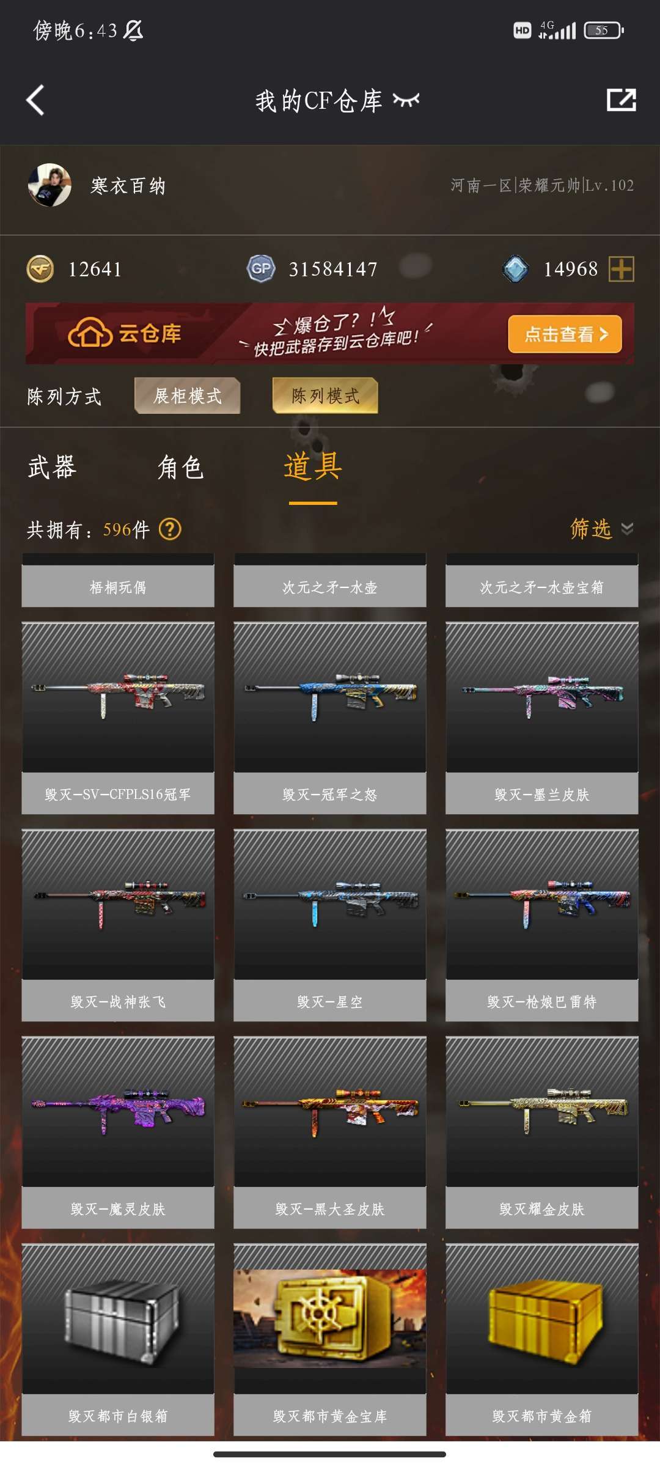Open the 毁灭都市黄金宝库 gold vault item
The image size is (660, 1467).
[x=330, y=1339]
